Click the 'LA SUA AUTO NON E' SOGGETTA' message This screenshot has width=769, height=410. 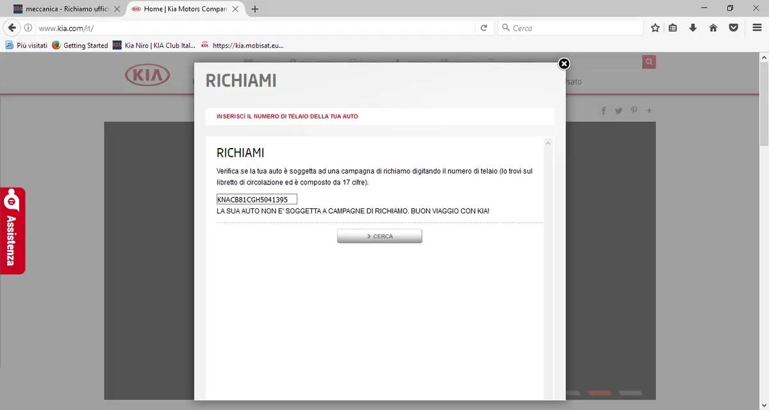(353, 211)
